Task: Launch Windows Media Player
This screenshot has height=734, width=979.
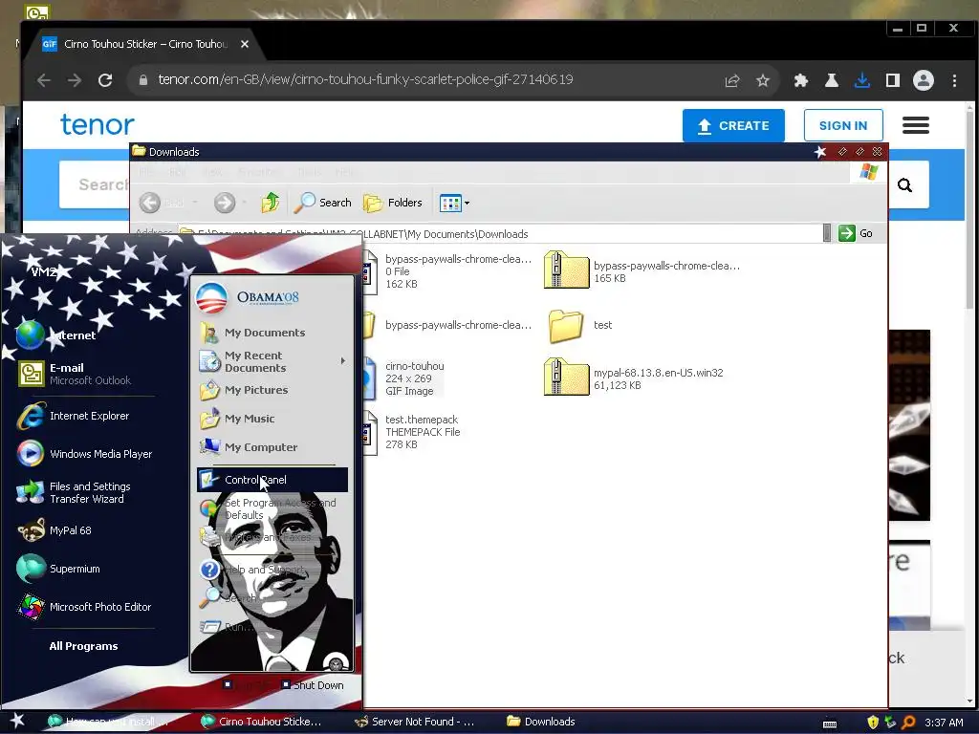Action: tap(84, 454)
